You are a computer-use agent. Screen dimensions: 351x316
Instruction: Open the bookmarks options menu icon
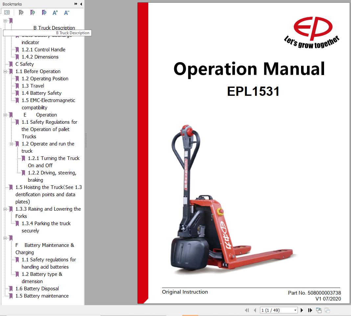(x=7, y=13)
